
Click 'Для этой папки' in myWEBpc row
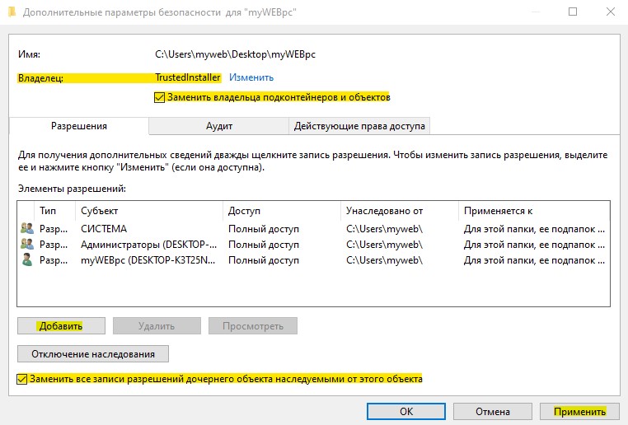click(x=534, y=260)
